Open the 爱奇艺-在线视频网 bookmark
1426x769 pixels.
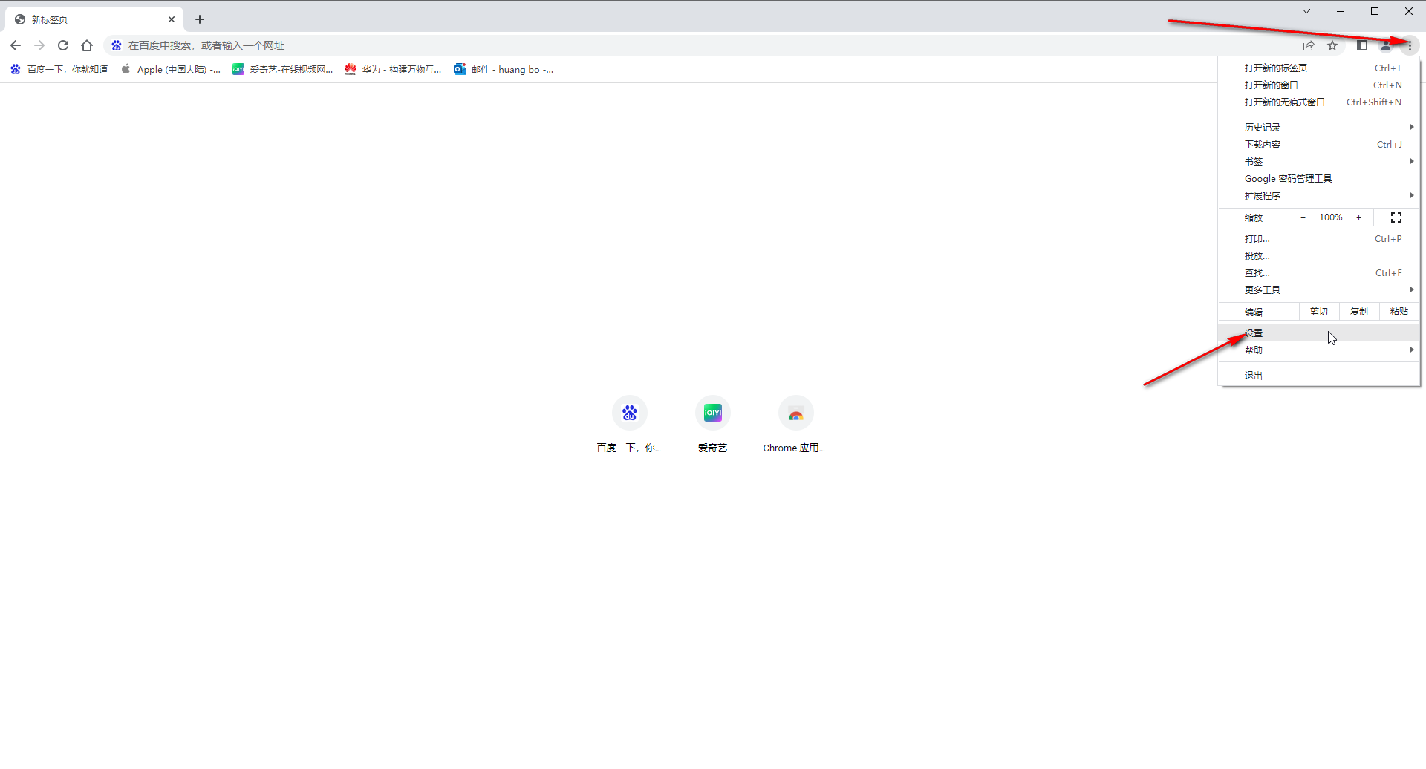pos(283,69)
